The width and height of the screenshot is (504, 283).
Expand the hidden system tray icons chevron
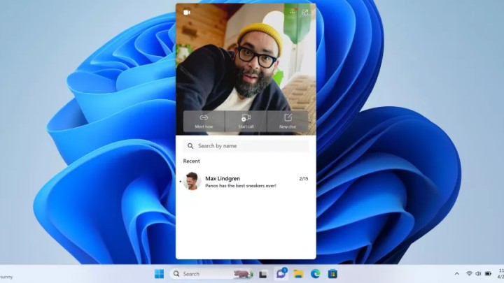coord(457,274)
